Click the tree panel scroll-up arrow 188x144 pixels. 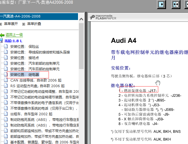pos(81,19)
